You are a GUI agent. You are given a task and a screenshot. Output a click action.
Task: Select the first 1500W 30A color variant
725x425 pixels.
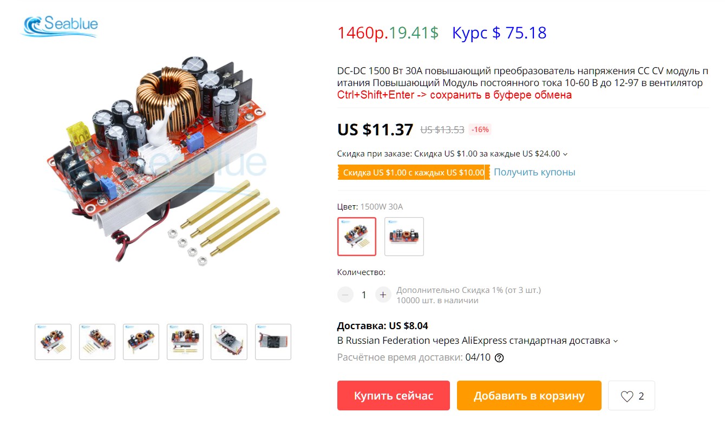[357, 237]
